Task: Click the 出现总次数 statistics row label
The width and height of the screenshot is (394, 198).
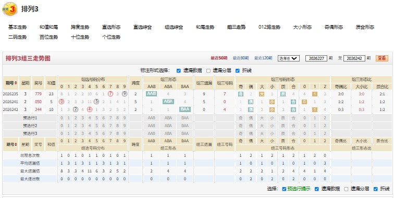Action: tap(30, 156)
